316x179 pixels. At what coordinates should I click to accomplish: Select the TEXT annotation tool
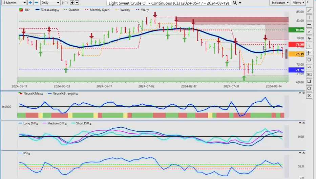click(x=309, y=74)
